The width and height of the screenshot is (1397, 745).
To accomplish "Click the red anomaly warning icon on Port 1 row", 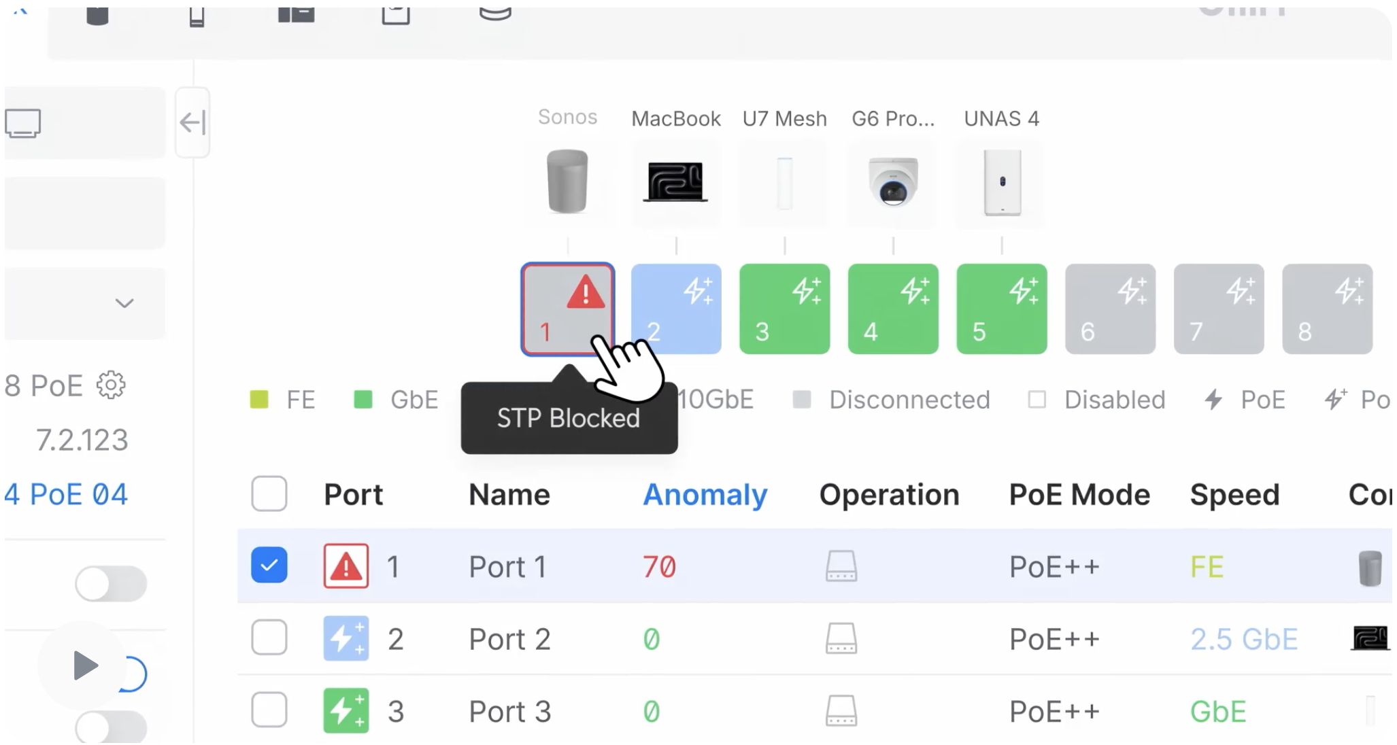I will point(346,565).
